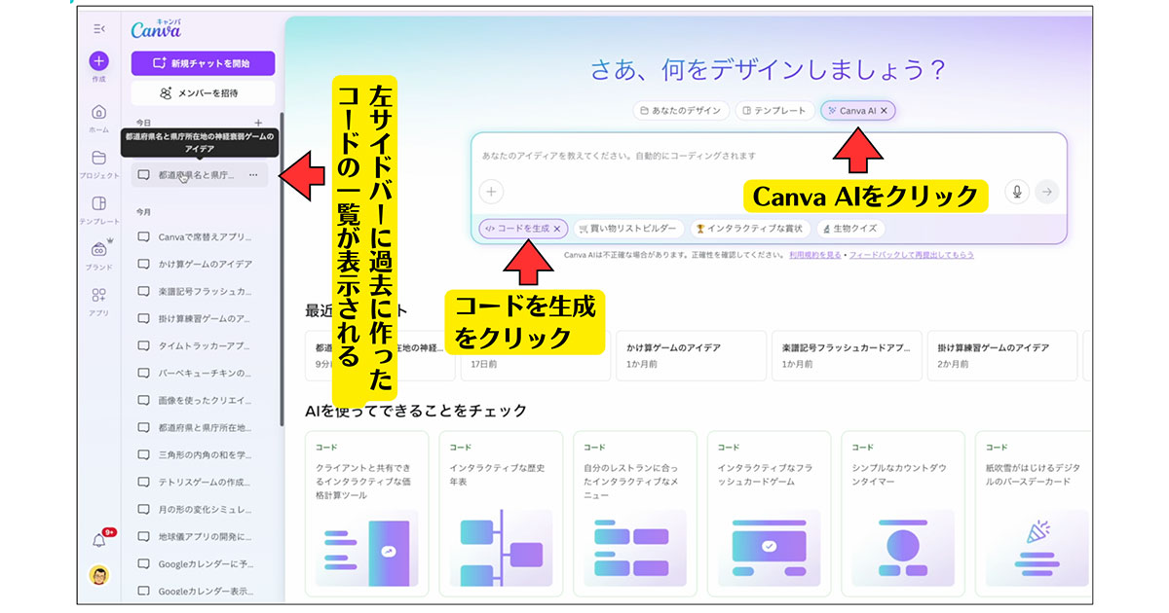Select the ホーム icon in the sidebar
1169x613 pixels.
98,112
